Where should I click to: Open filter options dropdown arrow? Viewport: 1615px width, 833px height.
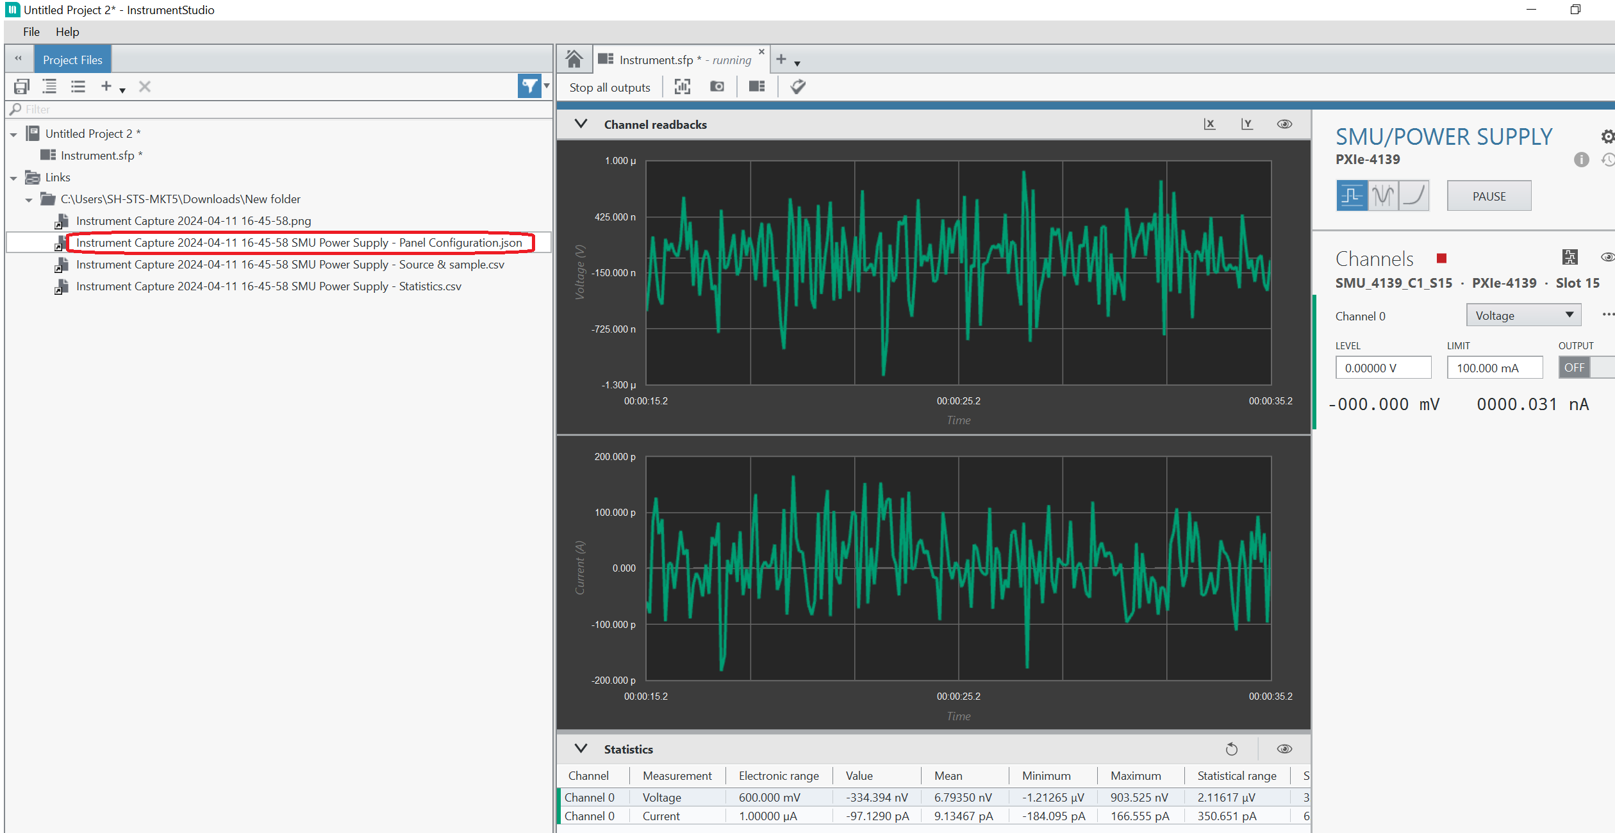point(547,86)
